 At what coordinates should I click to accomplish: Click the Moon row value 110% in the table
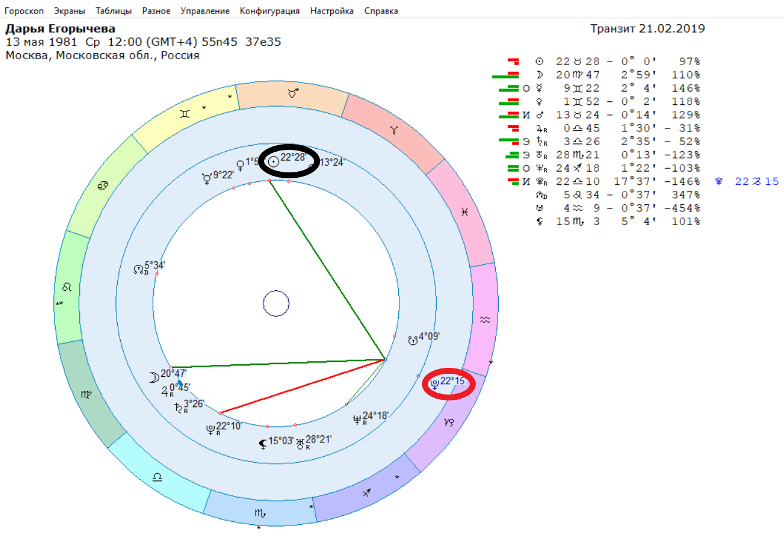click(686, 75)
